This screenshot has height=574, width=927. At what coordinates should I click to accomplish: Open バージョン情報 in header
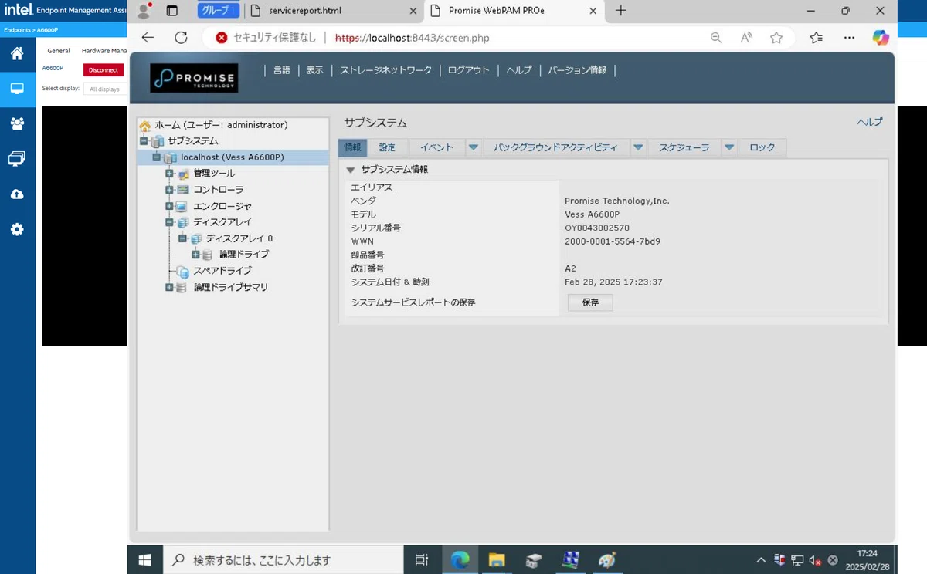(577, 70)
